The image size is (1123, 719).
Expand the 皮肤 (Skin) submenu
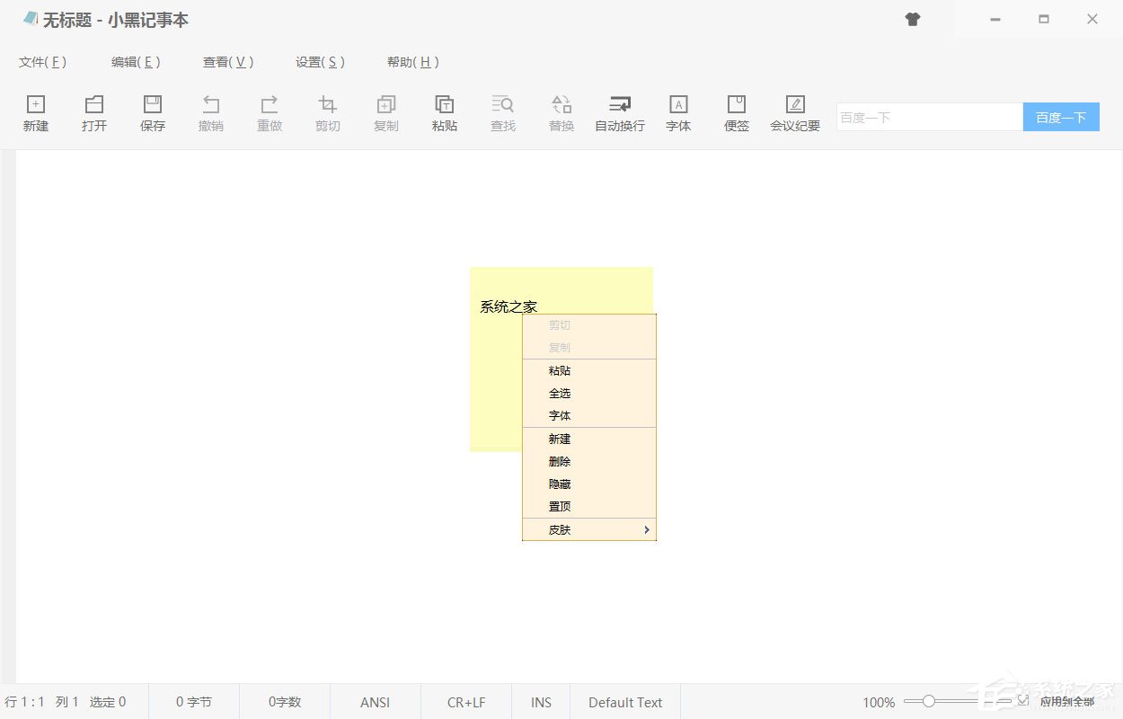[588, 529]
